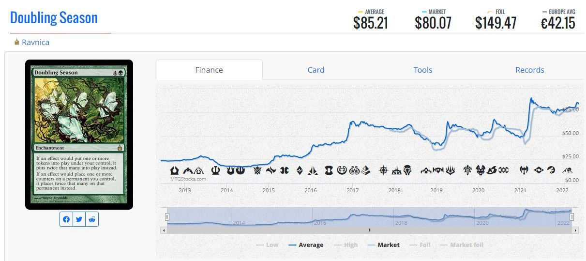Click range scrollbar's right arrow
The height and width of the screenshot is (261, 586).
tap(575, 230)
